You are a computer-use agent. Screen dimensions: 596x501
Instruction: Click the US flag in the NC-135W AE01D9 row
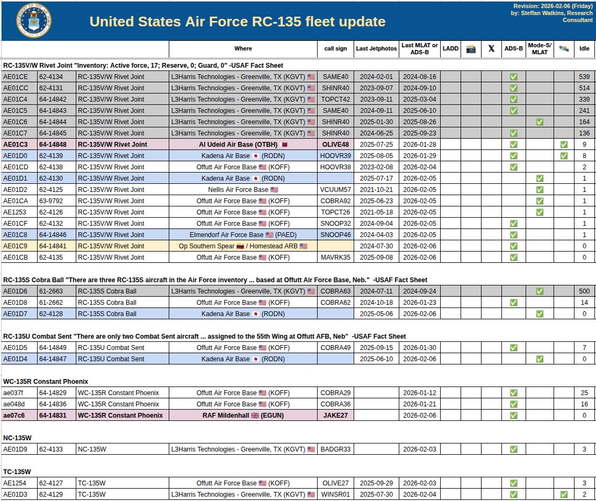tap(311, 449)
